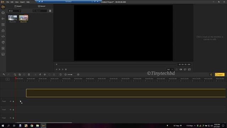Click the red playhead marker on ruler
227x128 pixels.
click(x=16, y=78)
